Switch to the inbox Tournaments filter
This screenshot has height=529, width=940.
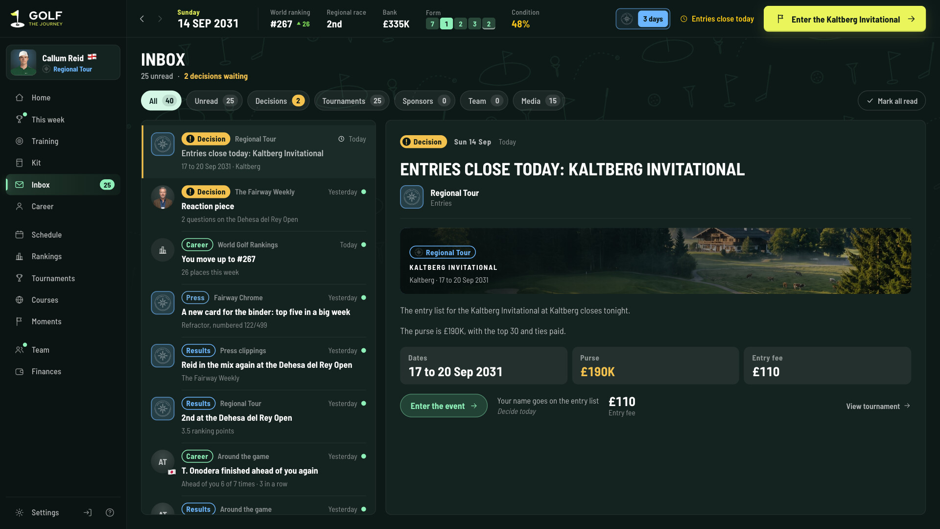click(x=352, y=101)
